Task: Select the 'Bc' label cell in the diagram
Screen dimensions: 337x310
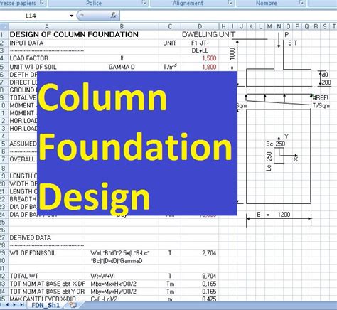Action: click(x=269, y=144)
